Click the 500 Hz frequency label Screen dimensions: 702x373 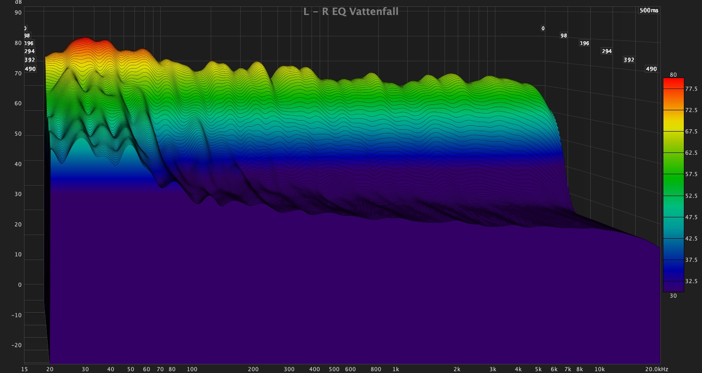(334, 369)
